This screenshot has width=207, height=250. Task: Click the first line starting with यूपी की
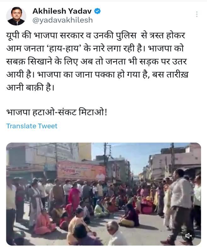95,35
